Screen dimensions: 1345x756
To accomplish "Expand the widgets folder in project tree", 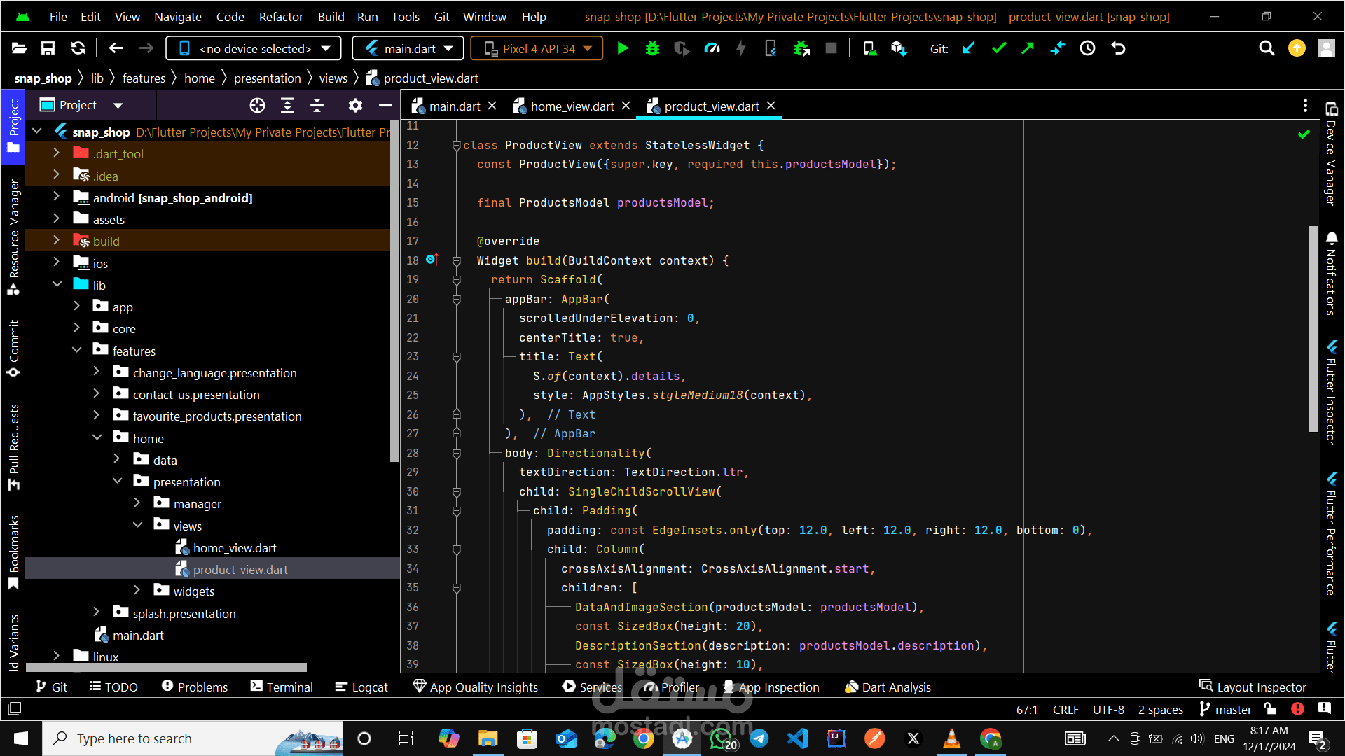I will (137, 591).
